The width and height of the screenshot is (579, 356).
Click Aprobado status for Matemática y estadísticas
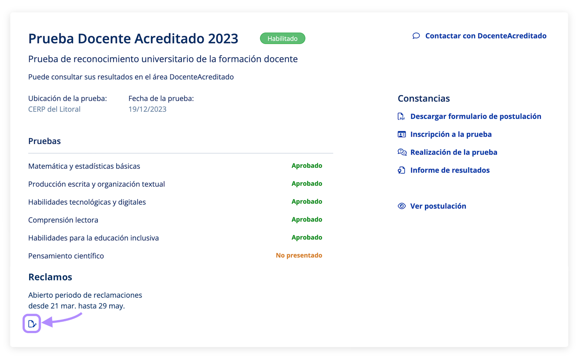point(307,166)
